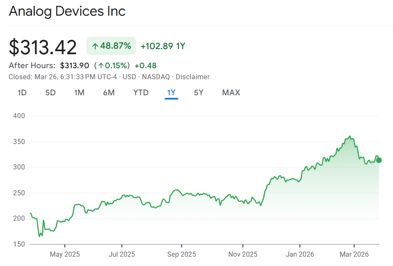393x266 pixels.
Task: Click the green endpoint dot on the chart
Action: coord(379,160)
